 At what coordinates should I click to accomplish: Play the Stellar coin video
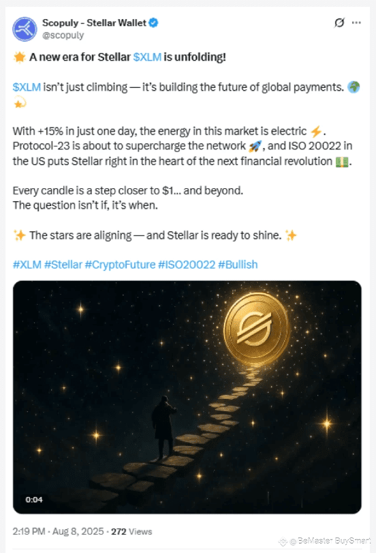(x=187, y=397)
